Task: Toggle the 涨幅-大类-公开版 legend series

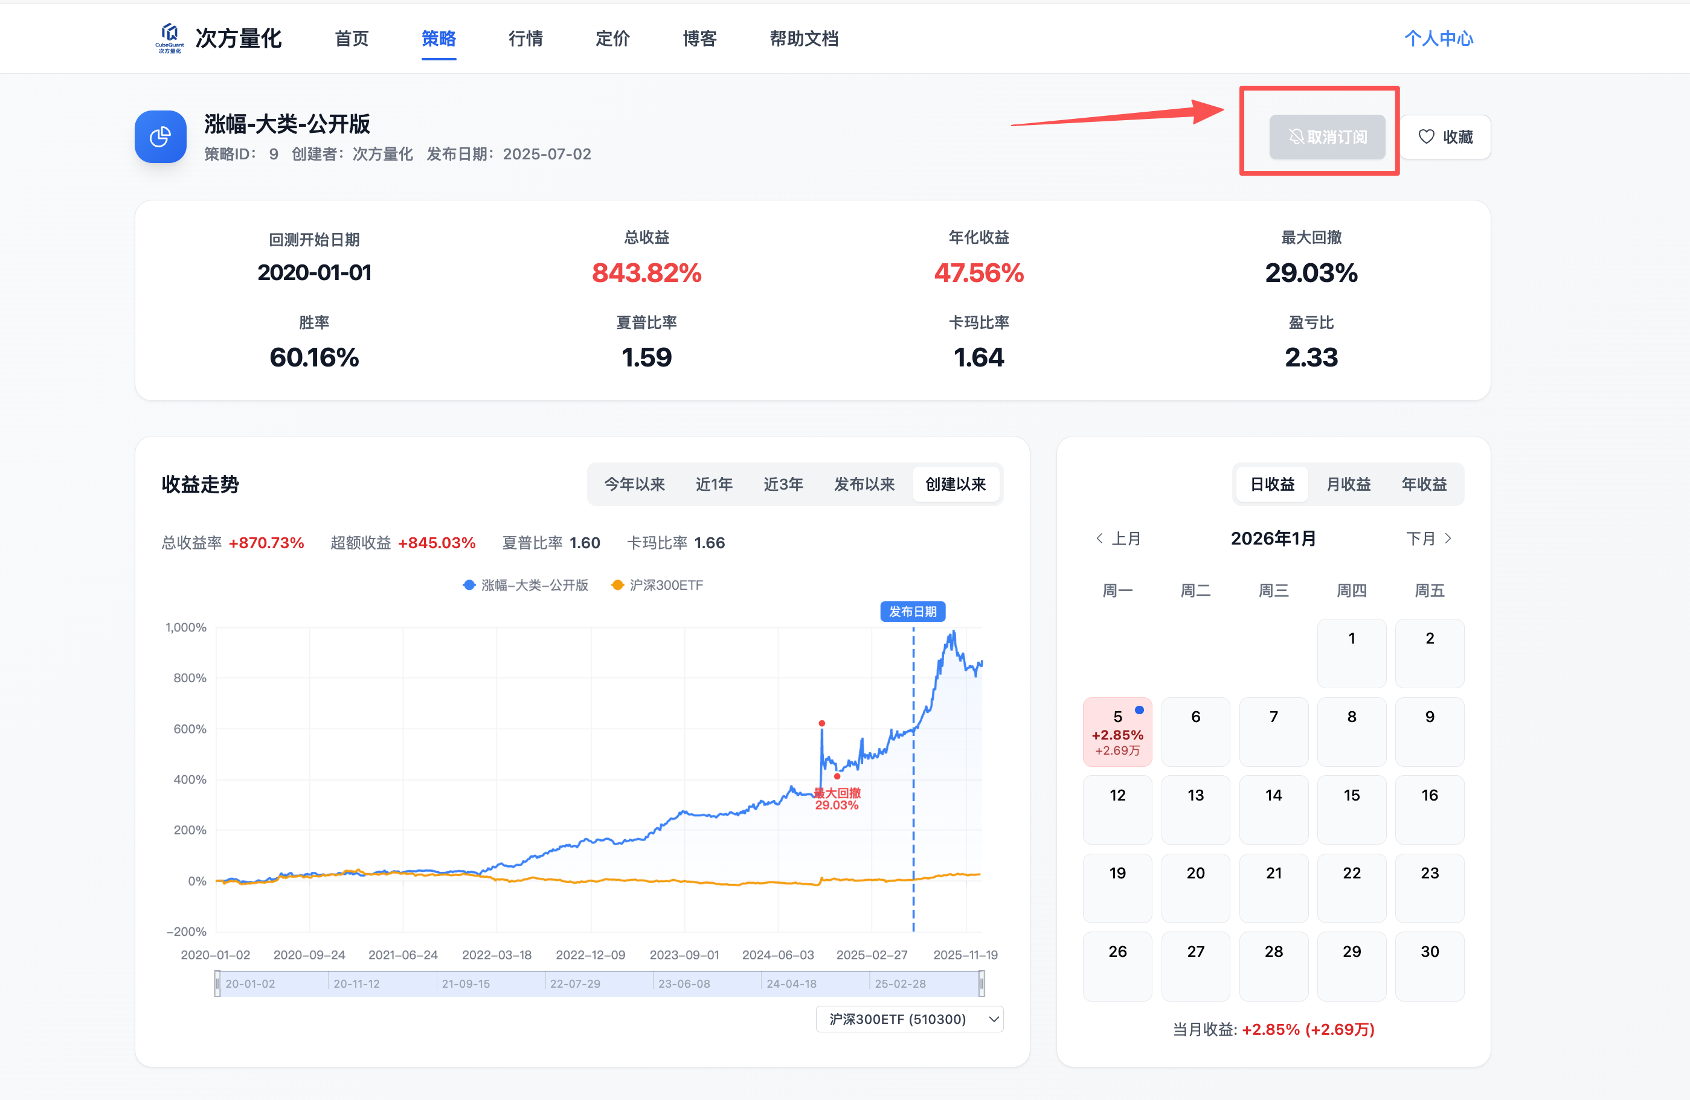Action: coord(525,585)
